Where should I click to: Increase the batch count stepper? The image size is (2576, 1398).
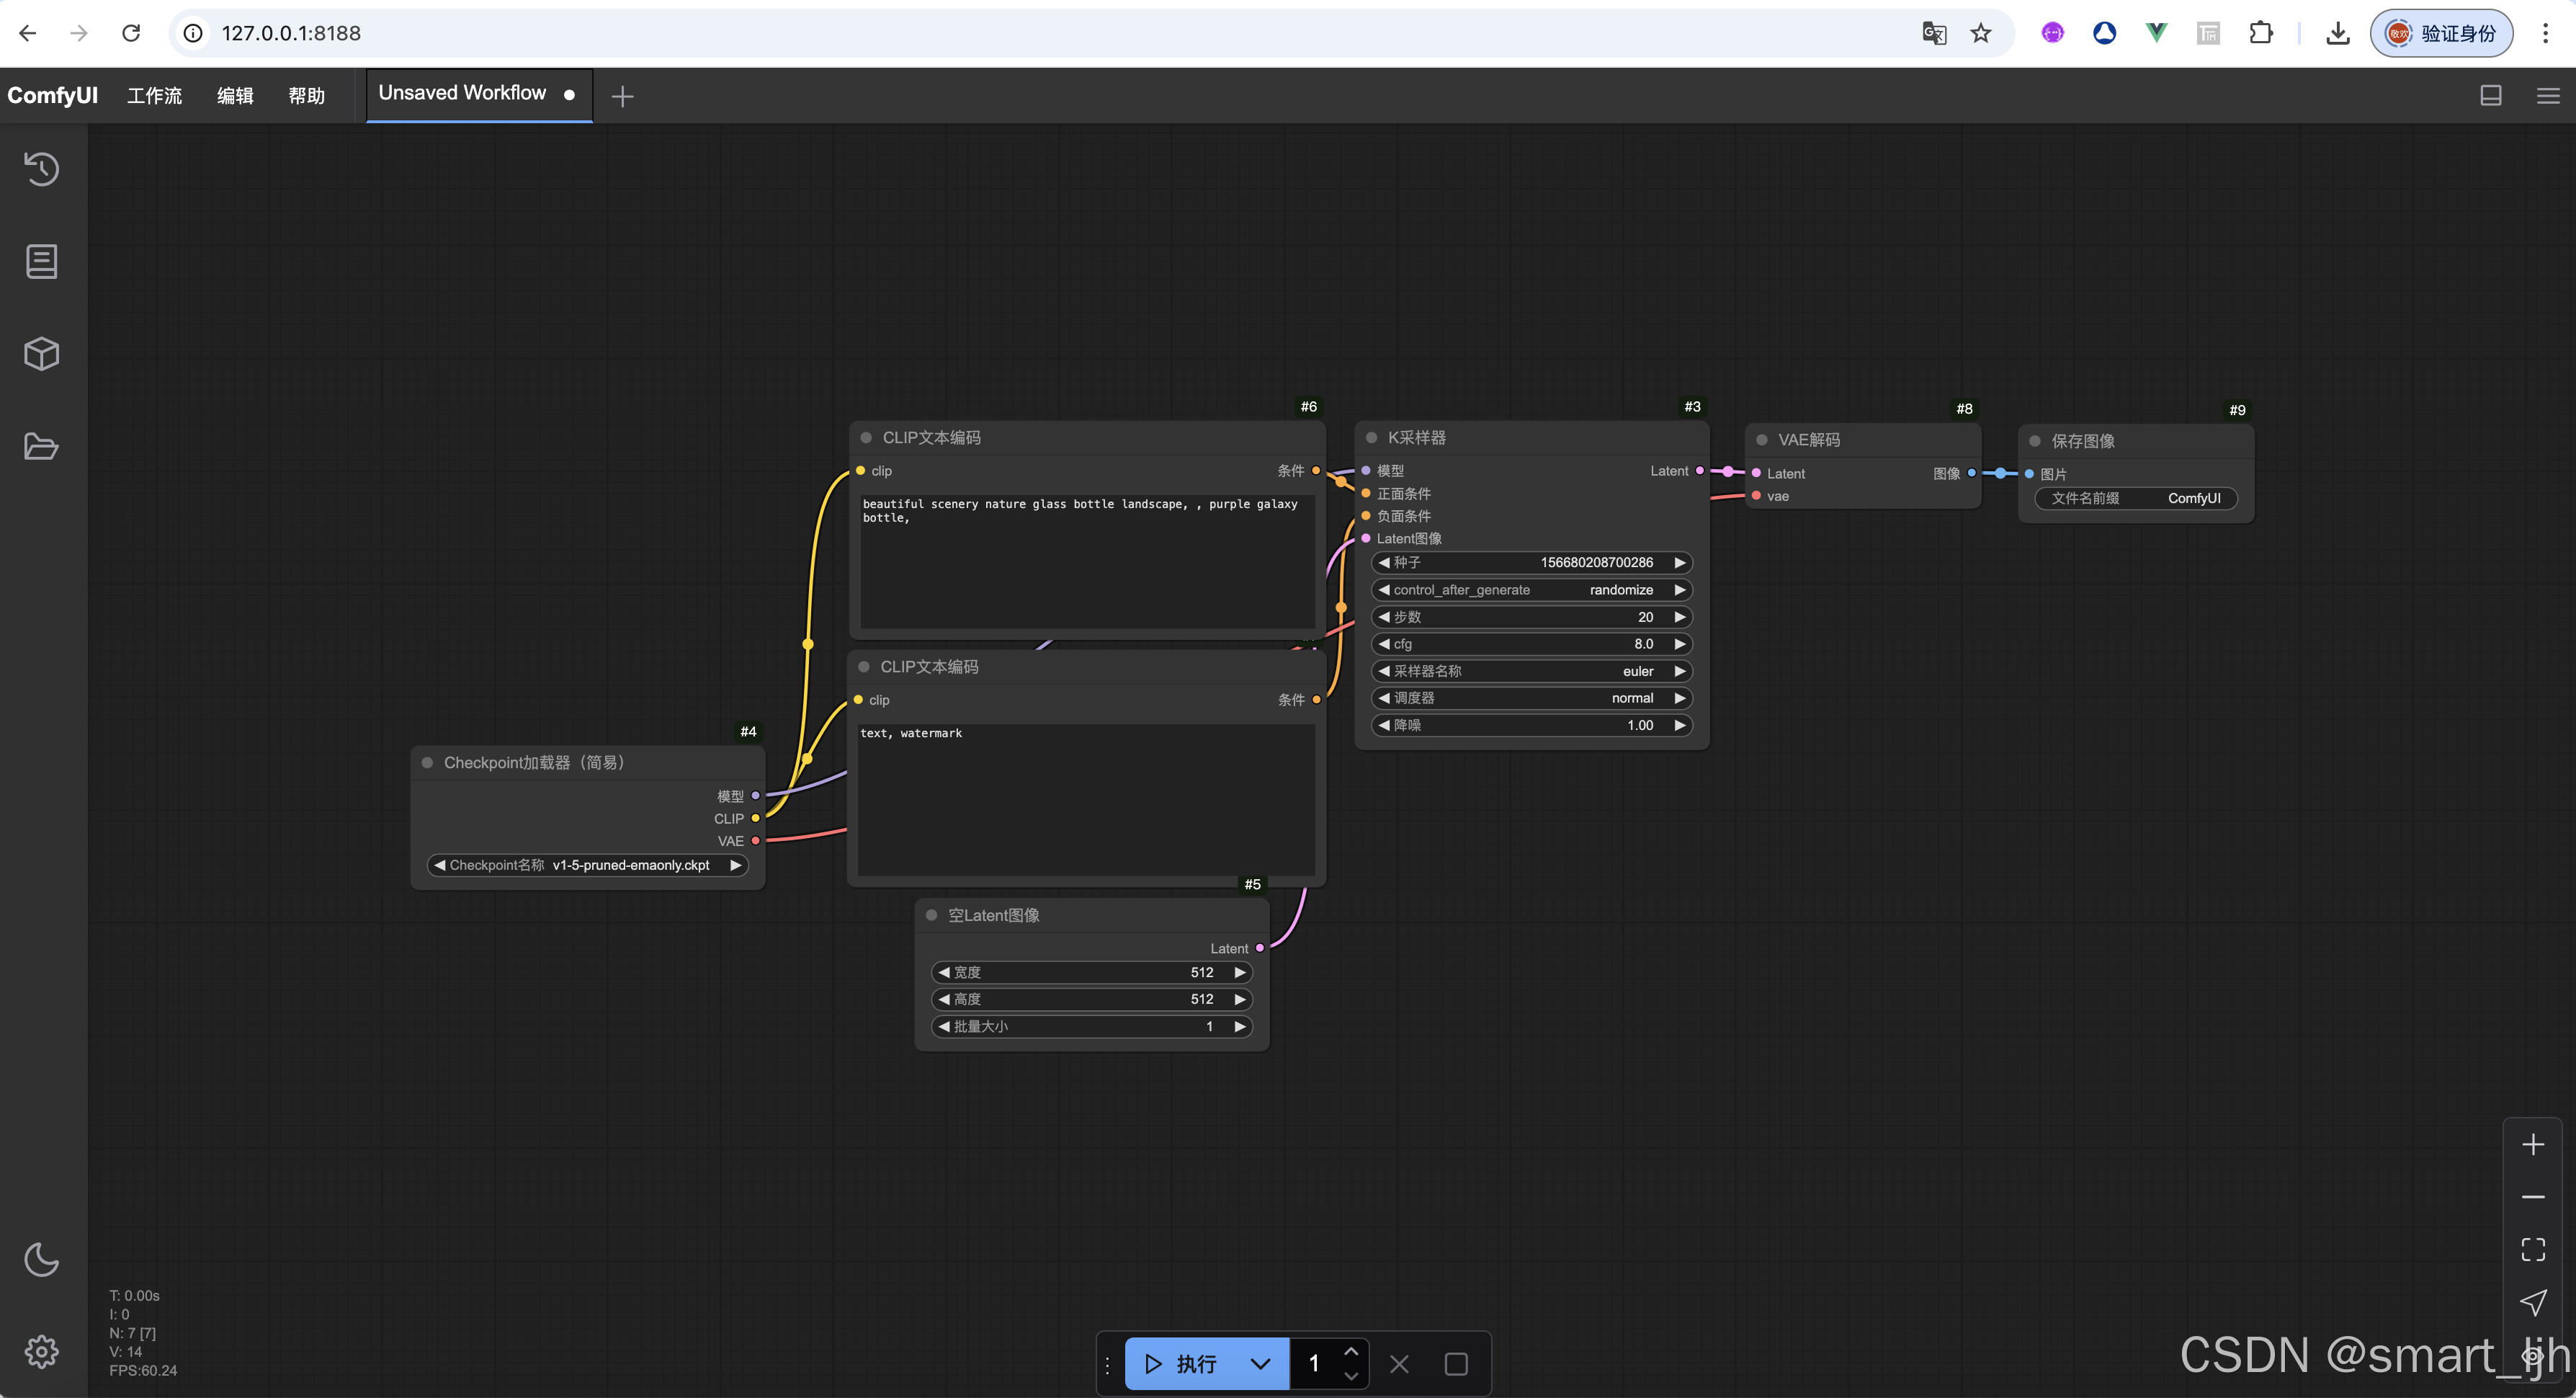point(1351,1352)
